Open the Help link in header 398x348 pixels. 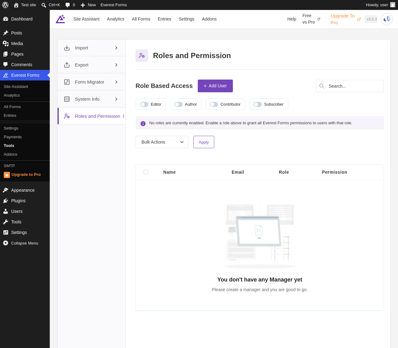[292, 19]
